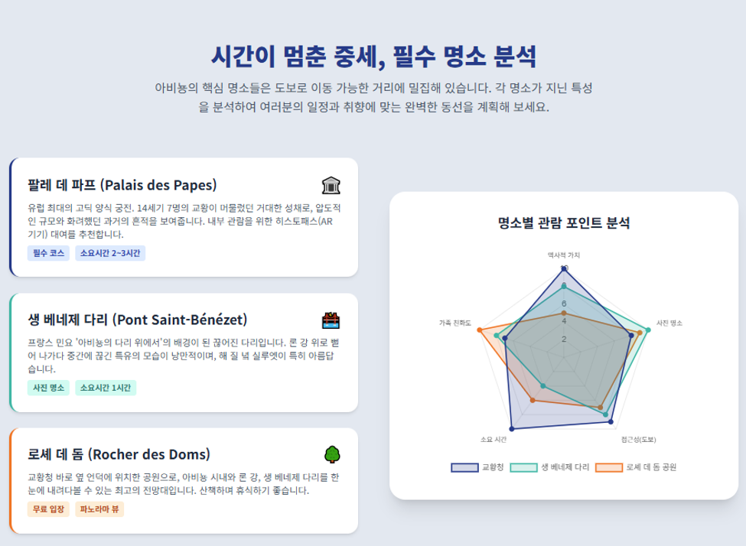746x546 pixels.
Task: Open the 로셰 데 돔 card title
Action: 119,454
